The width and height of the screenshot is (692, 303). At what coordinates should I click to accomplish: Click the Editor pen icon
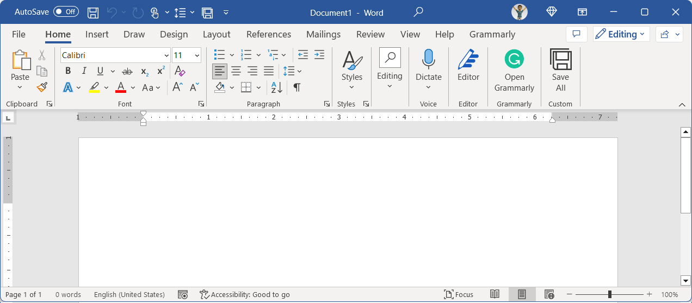pyautogui.click(x=468, y=59)
